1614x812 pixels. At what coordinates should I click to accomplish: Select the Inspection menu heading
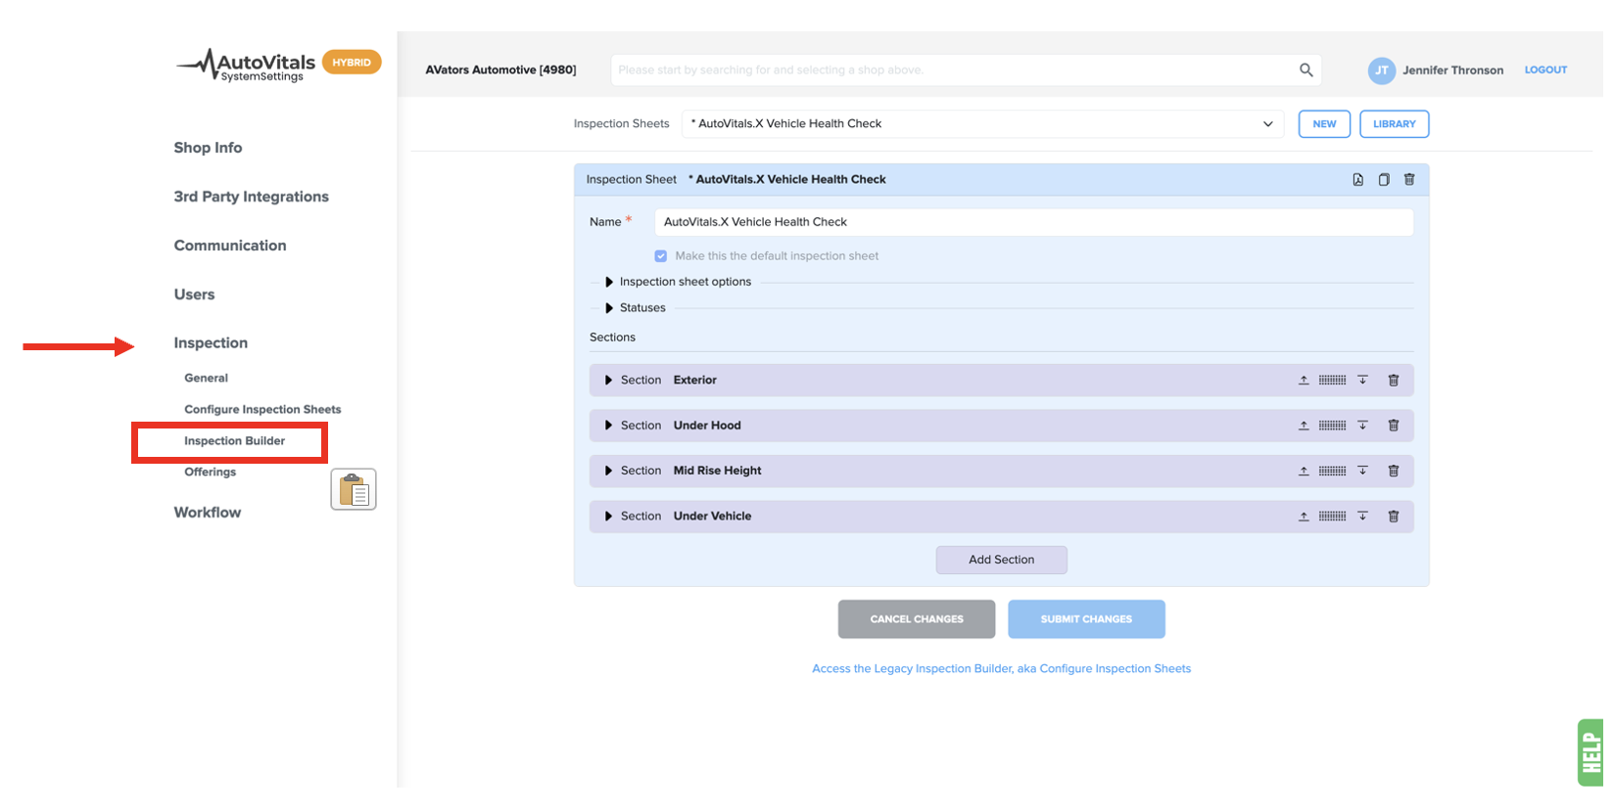[x=211, y=343]
